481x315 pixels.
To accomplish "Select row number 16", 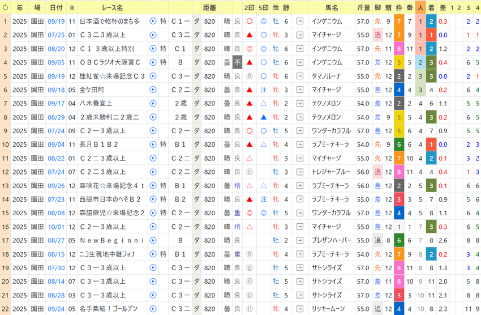I will coord(6,227).
